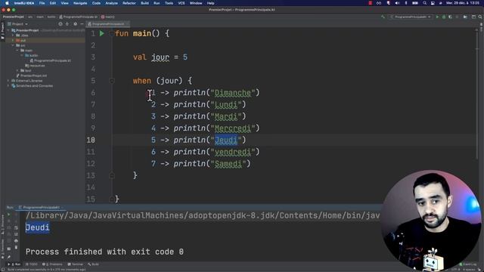
Task: Select the resources folder in tree
Action: [35, 66]
